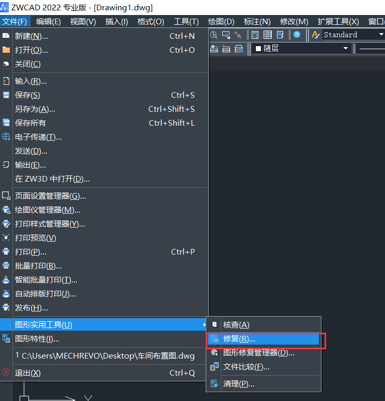Open the 视图(V) menu
The width and height of the screenshot is (385, 401).
click(x=83, y=22)
